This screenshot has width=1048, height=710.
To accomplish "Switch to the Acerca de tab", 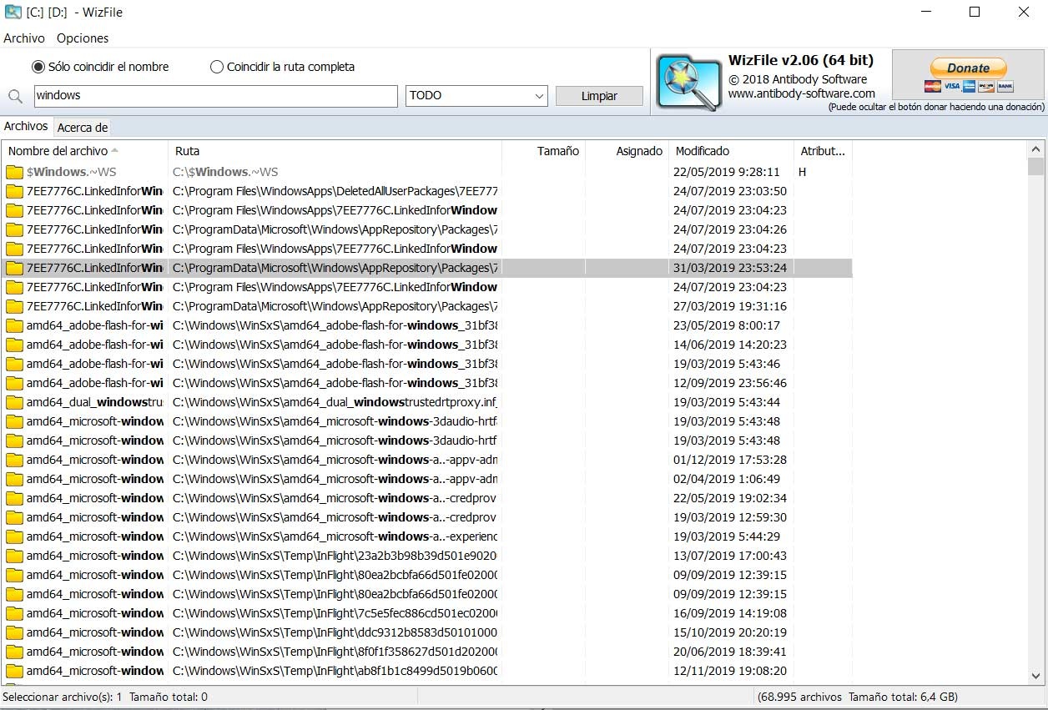I will (x=82, y=128).
